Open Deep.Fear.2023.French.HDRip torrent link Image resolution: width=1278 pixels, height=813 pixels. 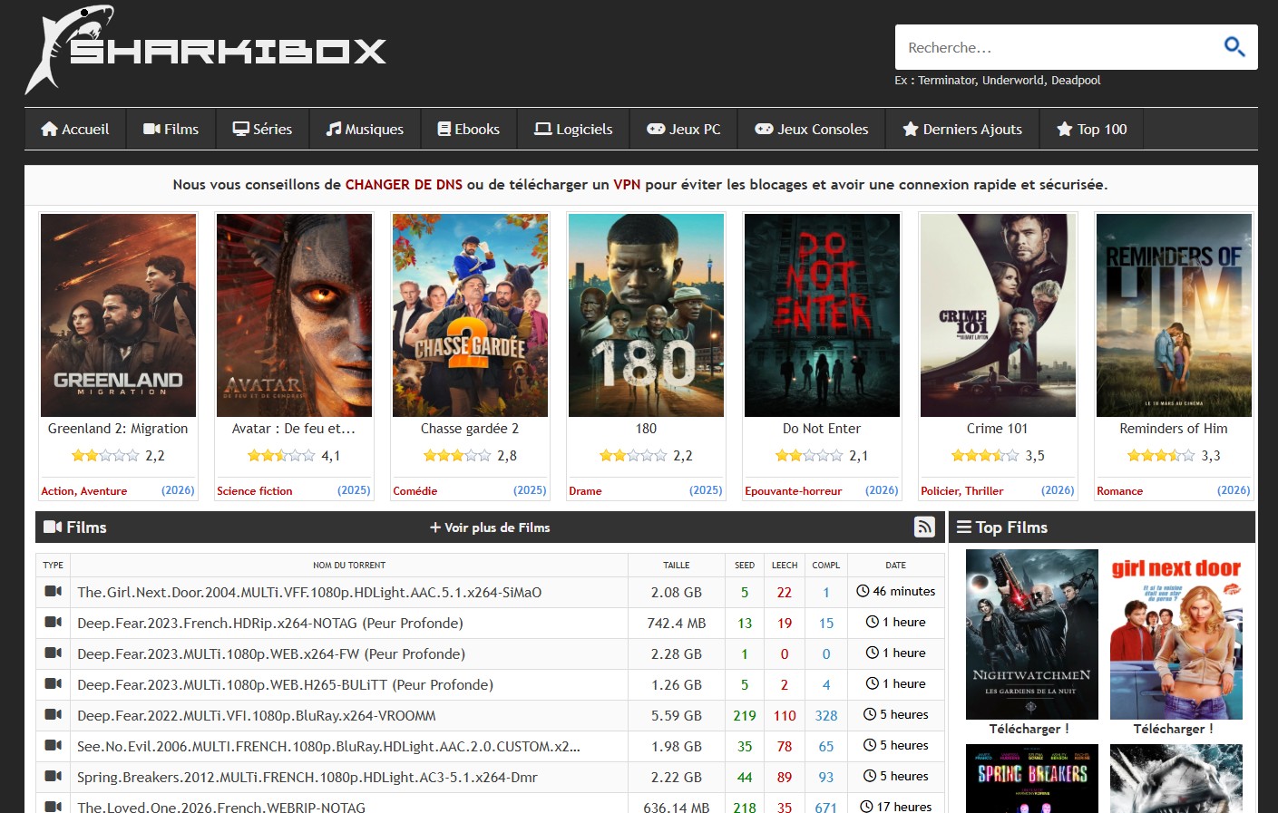pyautogui.click(x=270, y=623)
